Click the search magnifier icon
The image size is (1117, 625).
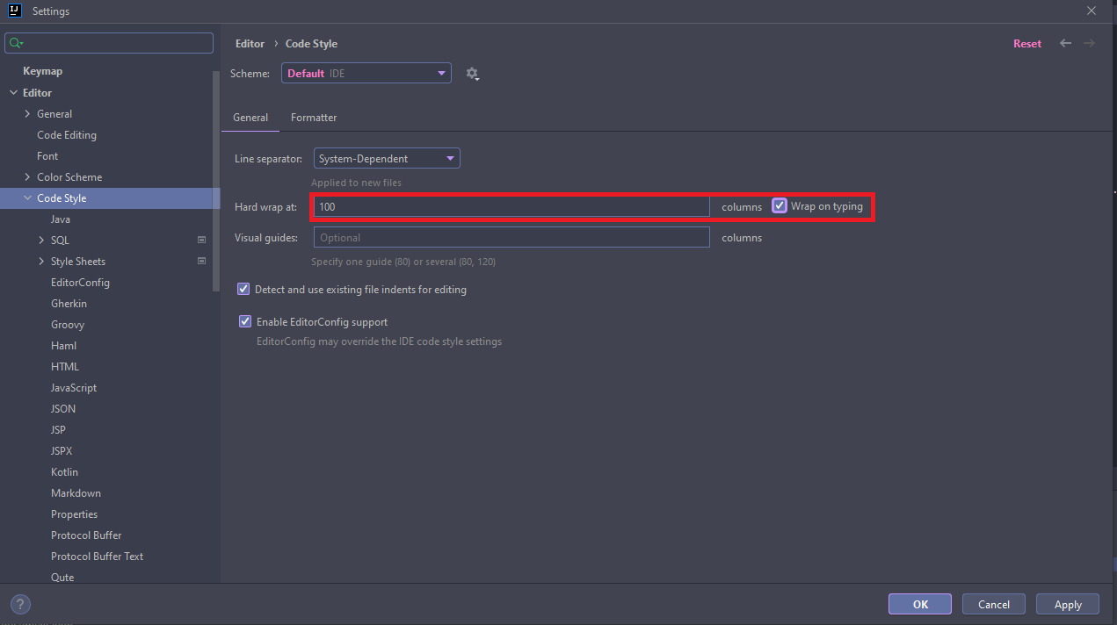[15, 43]
